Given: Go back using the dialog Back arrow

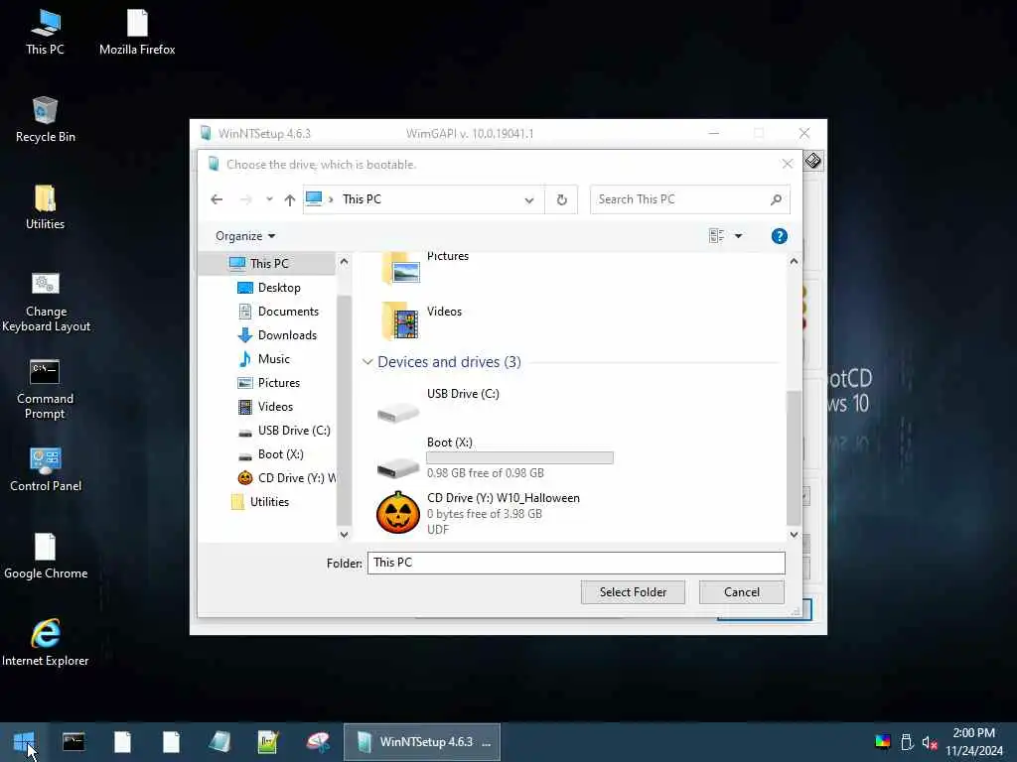Looking at the screenshot, I should point(217,199).
